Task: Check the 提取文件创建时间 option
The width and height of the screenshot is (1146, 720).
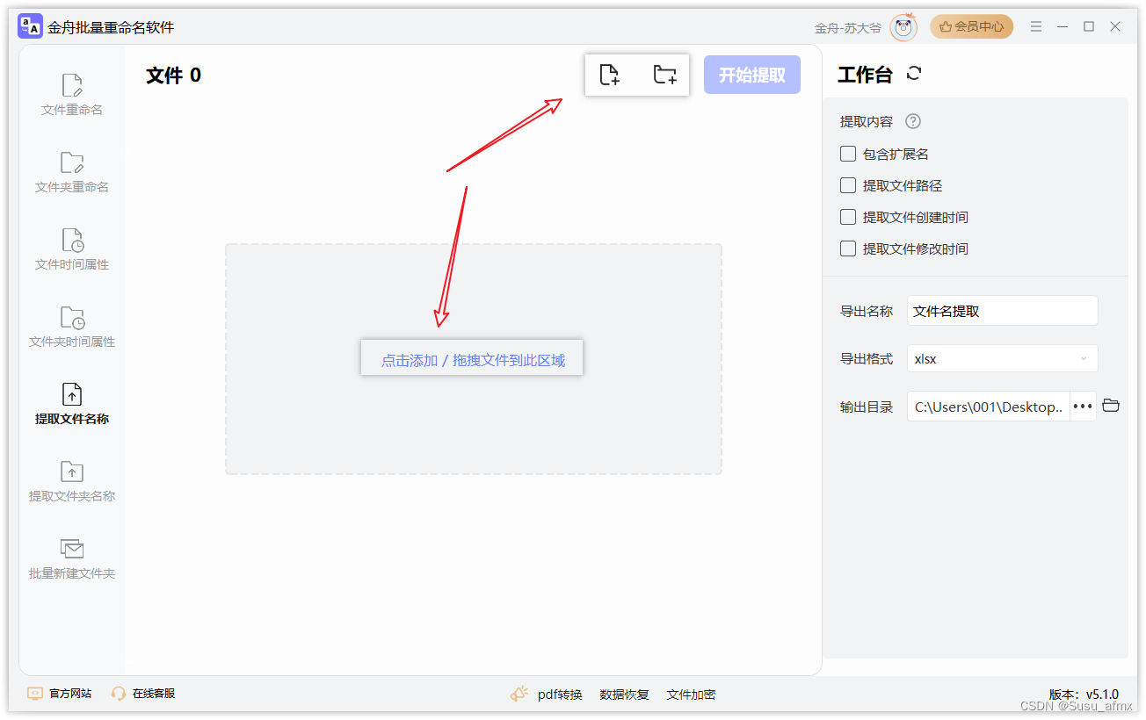Action: click(x=848, y=217)
